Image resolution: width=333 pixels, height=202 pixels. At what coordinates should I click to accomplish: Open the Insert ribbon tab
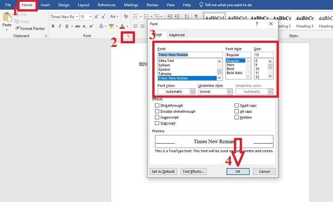[45, 5]
